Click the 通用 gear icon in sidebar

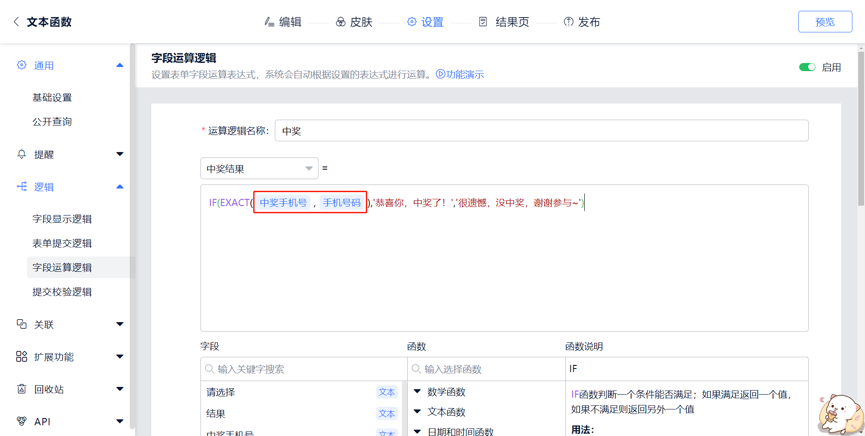22,65
